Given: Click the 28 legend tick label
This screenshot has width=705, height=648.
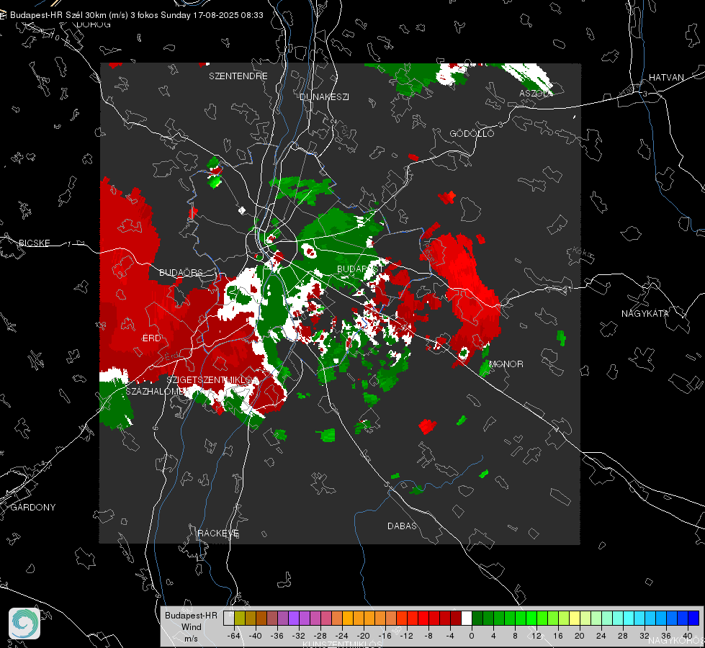Looking at the screenshot, I should [x=623, y=636].
